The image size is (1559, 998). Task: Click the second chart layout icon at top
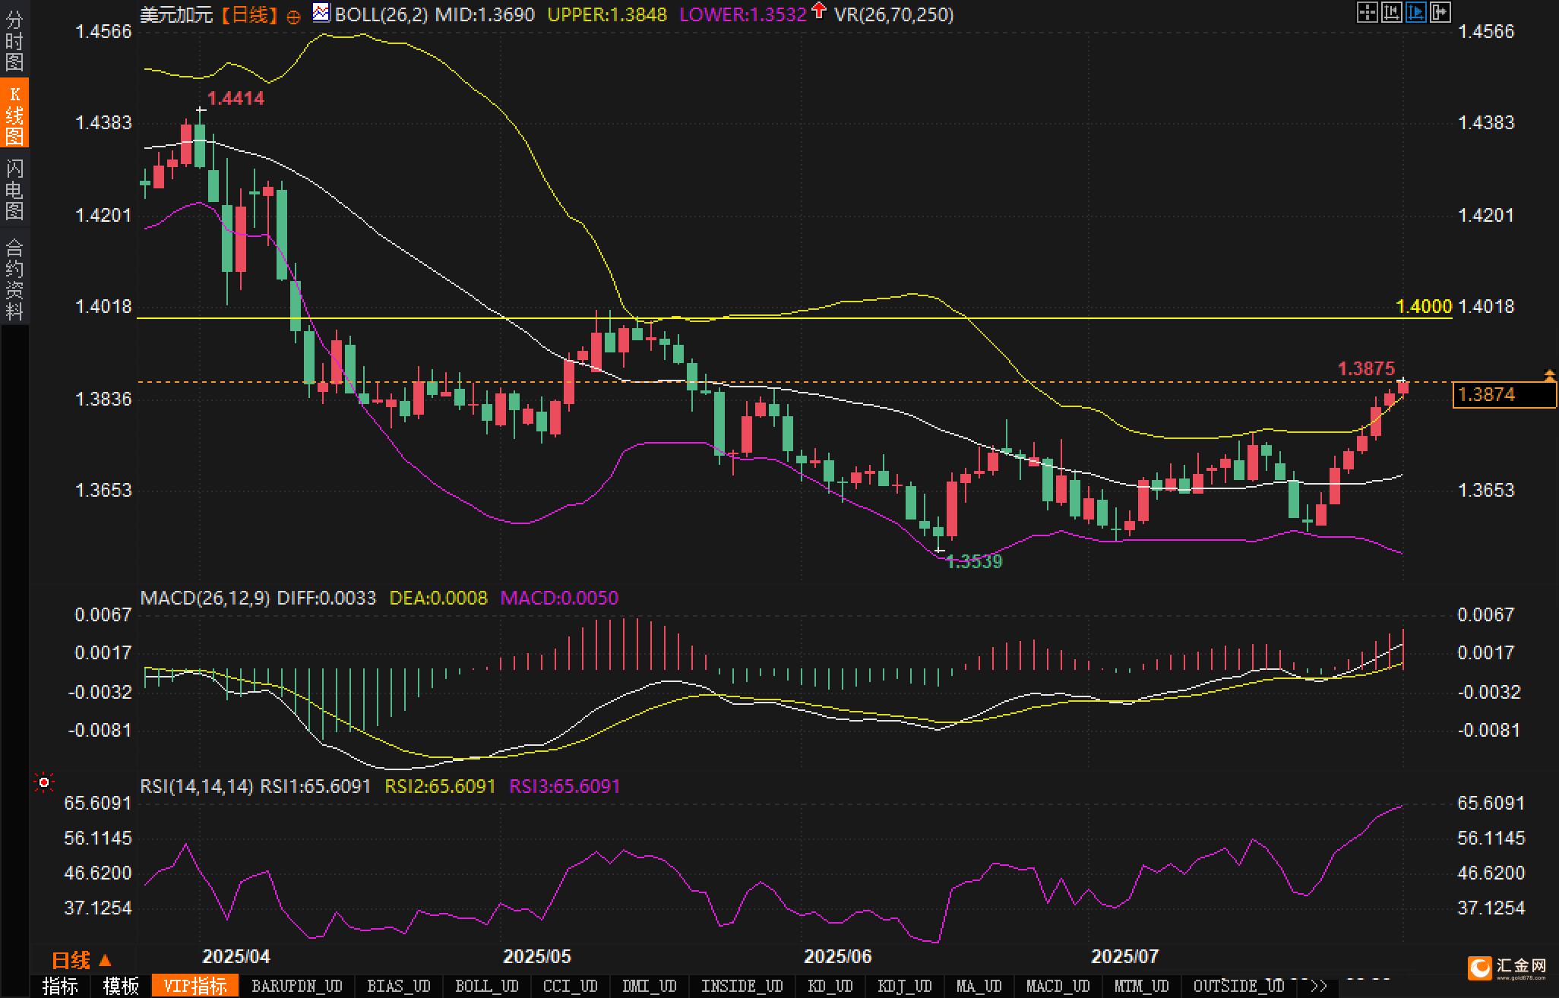click(1391, 12)
